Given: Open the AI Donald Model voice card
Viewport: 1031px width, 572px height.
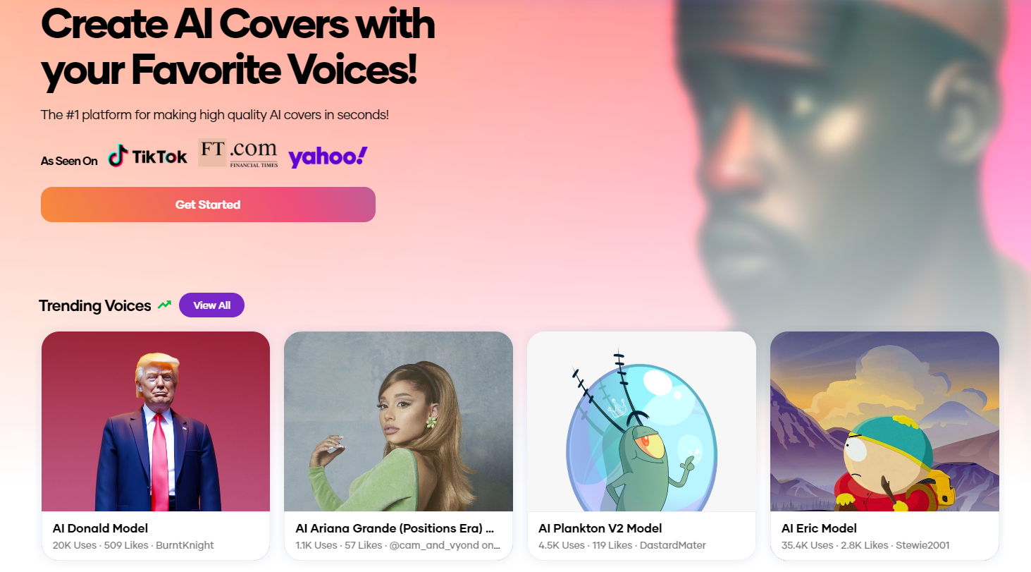Looking at the screenshot, I should tap(155, 444).
